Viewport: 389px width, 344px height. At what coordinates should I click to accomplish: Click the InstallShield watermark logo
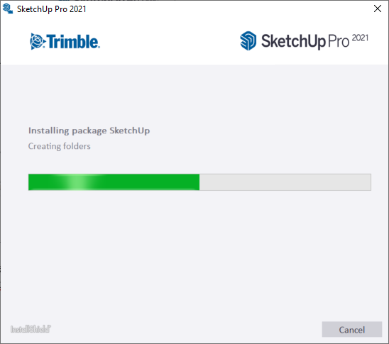(31, 329)
